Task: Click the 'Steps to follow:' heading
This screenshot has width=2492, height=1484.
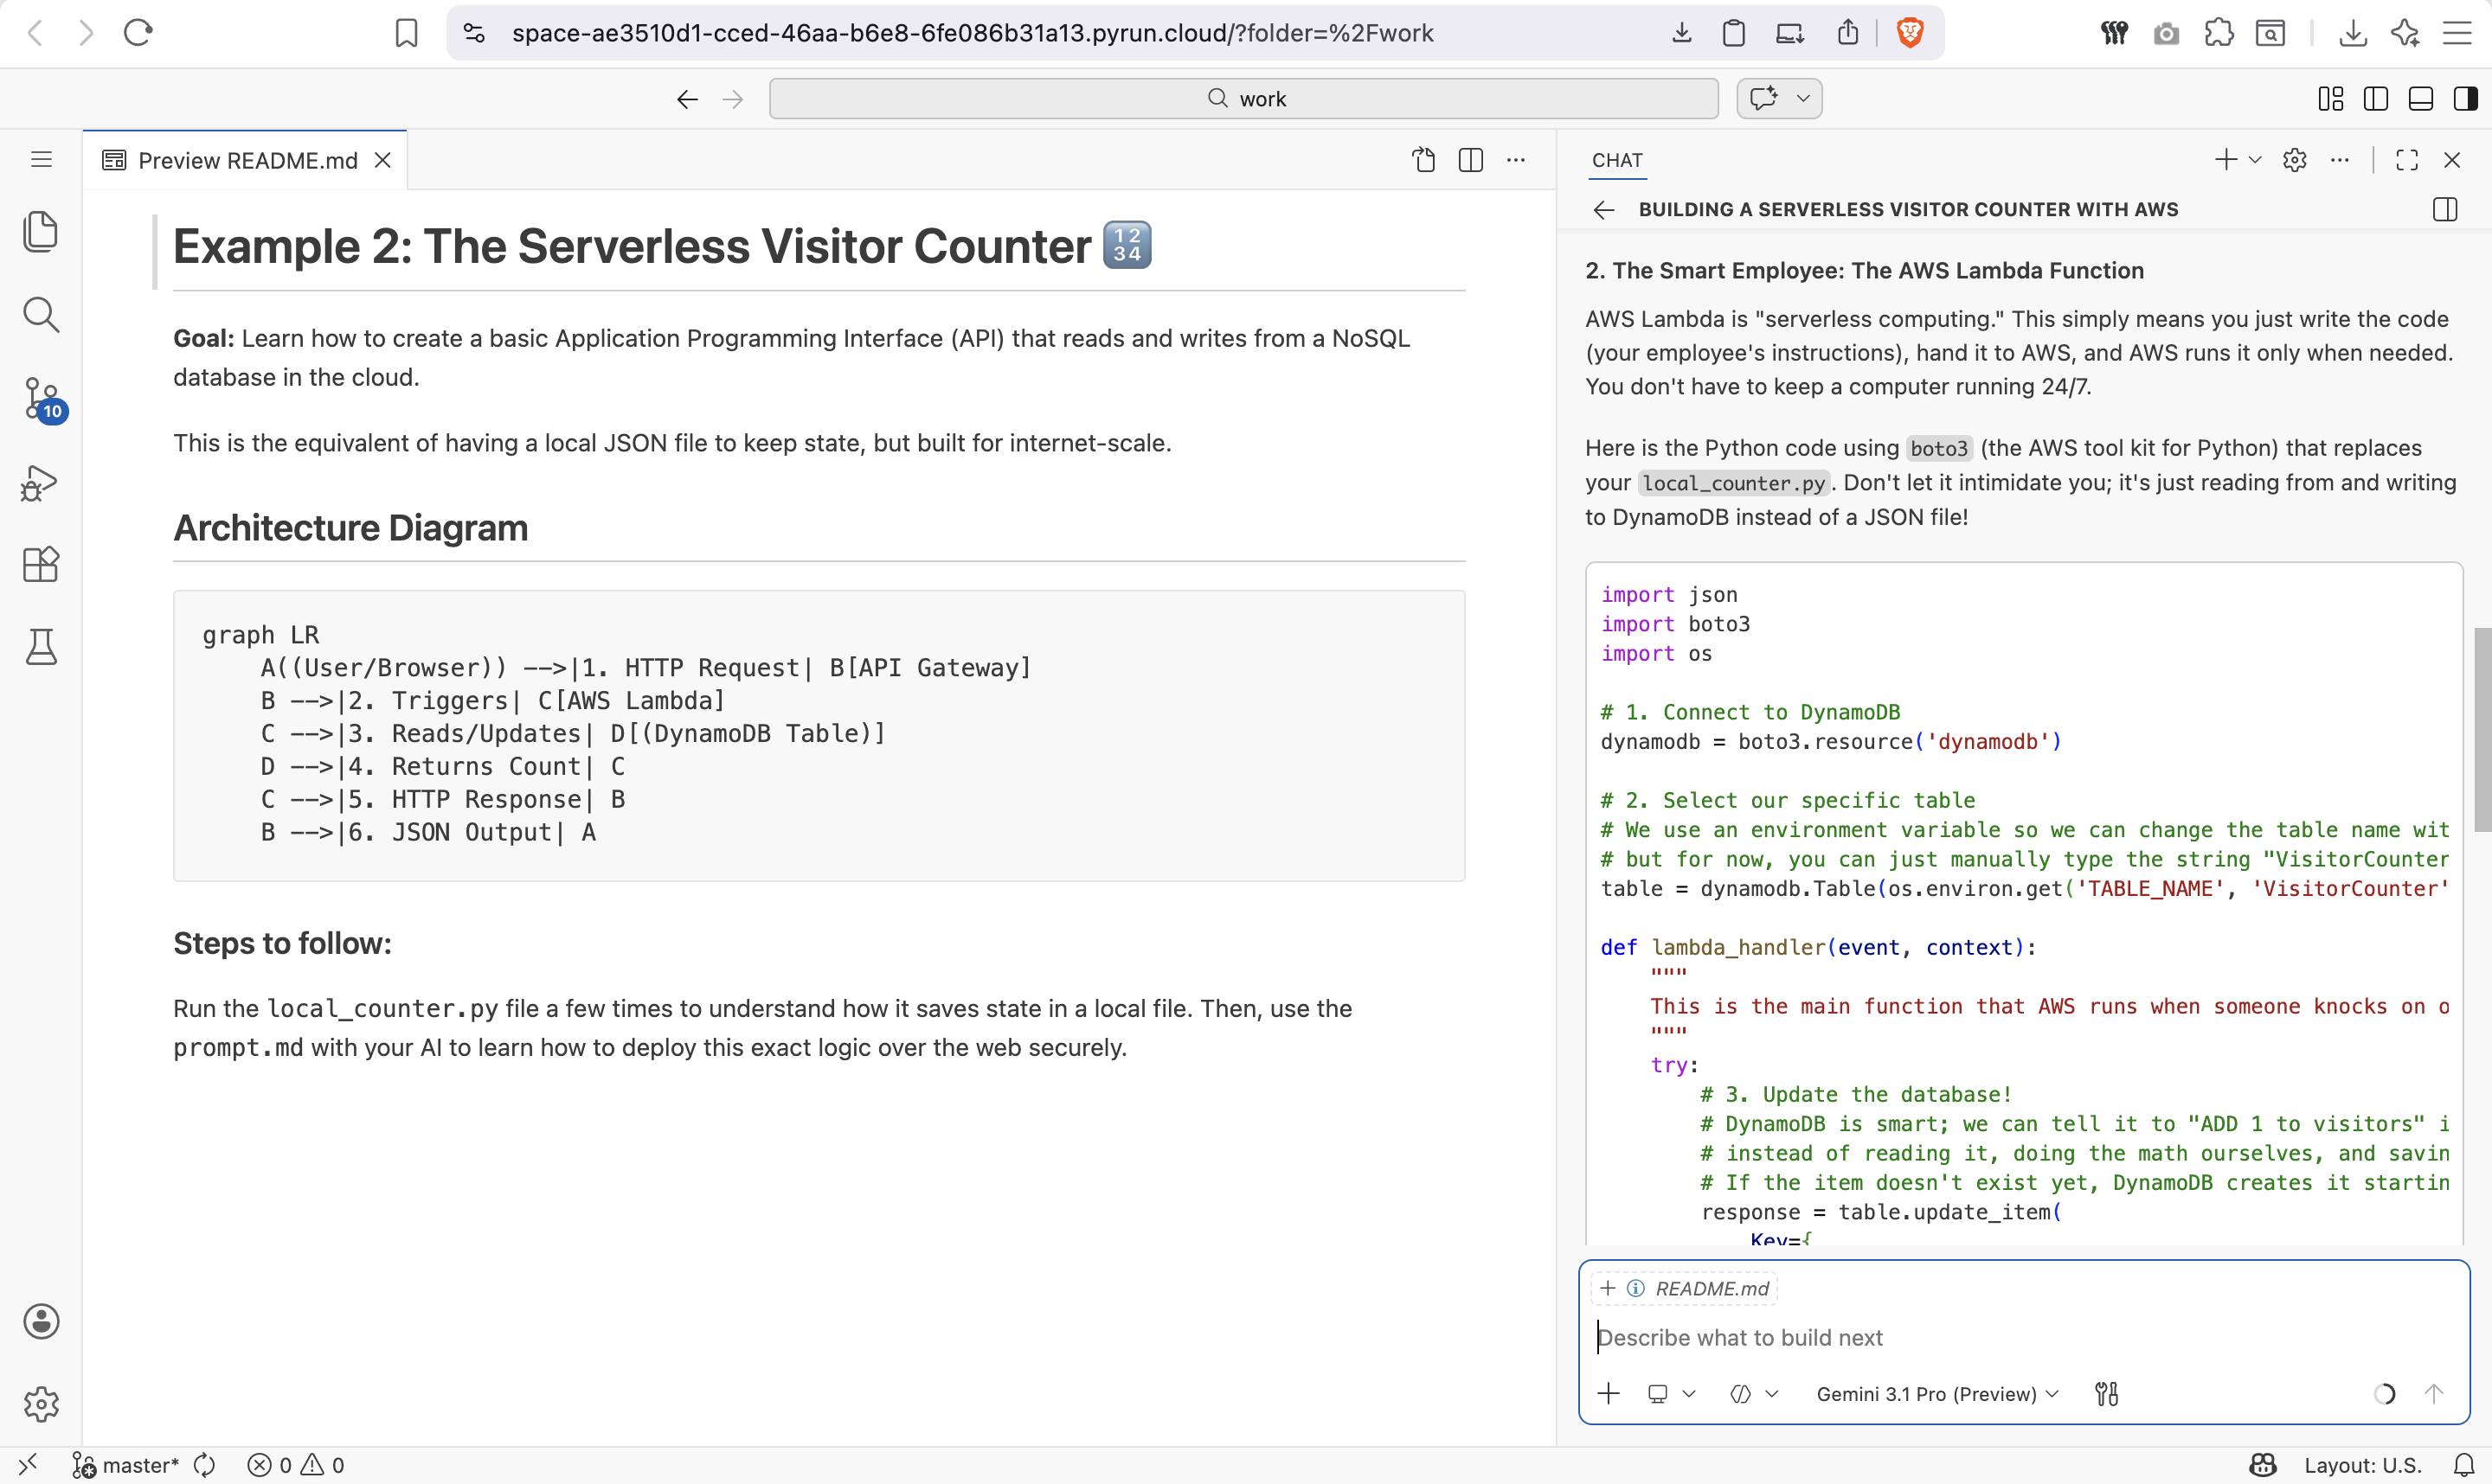Action: click(282, 943)
